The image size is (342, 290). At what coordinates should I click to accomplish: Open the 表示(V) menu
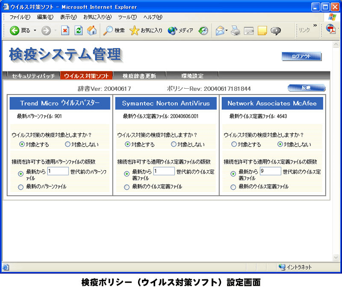coord(68,17)
